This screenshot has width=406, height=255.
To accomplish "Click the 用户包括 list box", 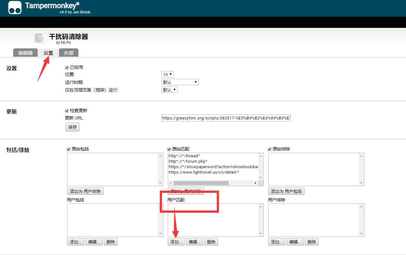I will [115, 220].
